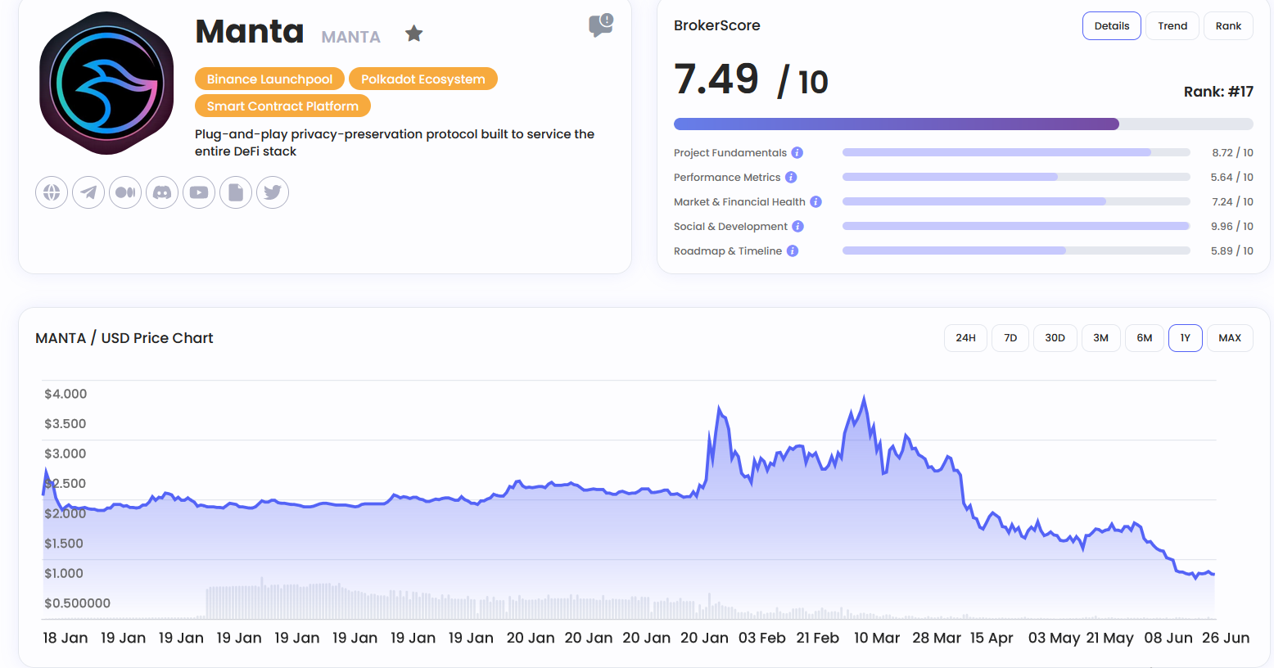Click the '5.64 / 10' score value

pyautogui.click(x=1232, y=178)
